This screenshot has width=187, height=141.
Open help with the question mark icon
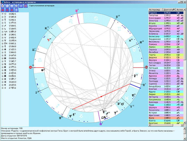(x=21, y=6)
